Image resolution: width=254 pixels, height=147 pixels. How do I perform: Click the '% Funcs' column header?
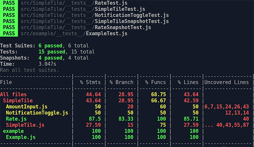point(156,82)
